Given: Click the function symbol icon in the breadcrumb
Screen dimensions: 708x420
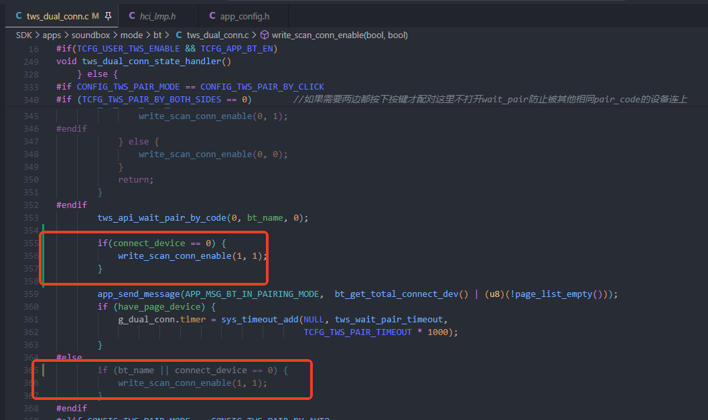Looking at the screenshot, I should coord(265,35).
